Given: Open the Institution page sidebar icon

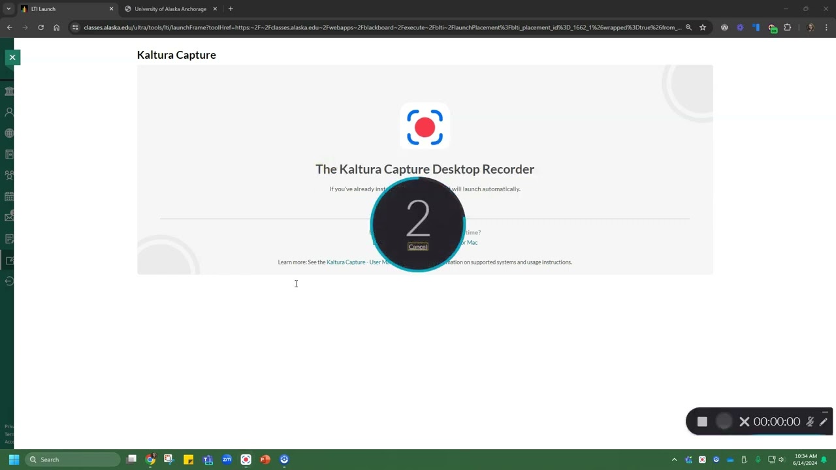Looking at the screenshot, I should point(9,91).
